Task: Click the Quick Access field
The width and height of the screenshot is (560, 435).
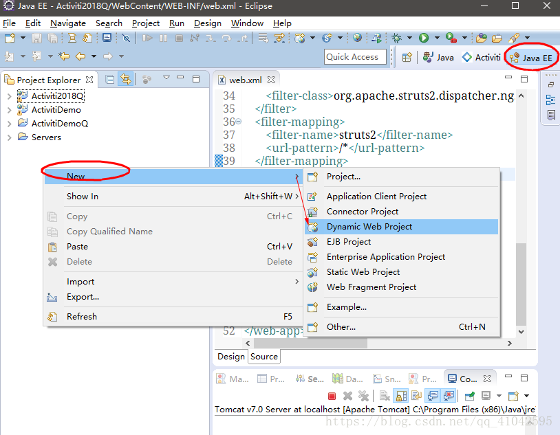Action: [355, 57]
